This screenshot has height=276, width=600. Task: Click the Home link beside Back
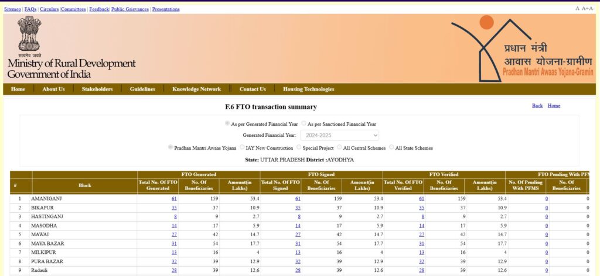[x=554, y=106]
